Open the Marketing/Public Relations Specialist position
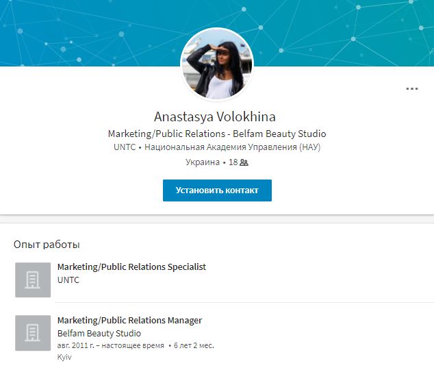Viewport: 434px width, 383px height. 131,267
